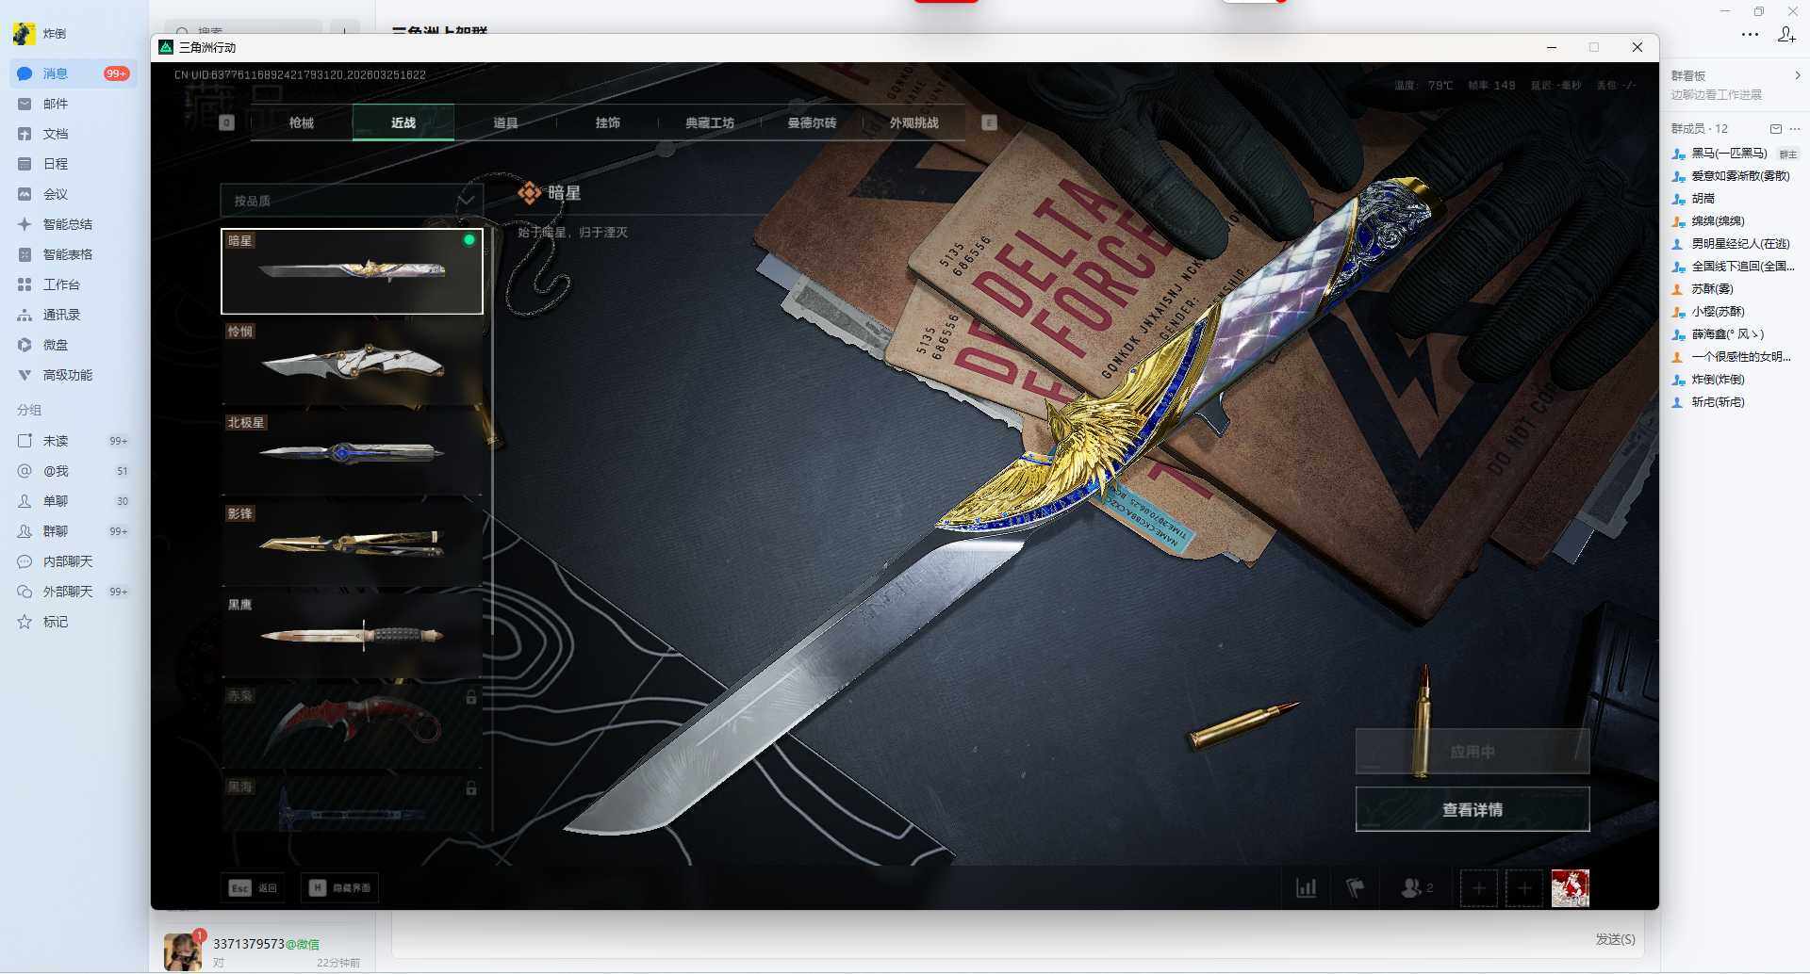Open 高级功能 in the sidebar
This screenshot has width=1810, height=974.
[74, 375]
